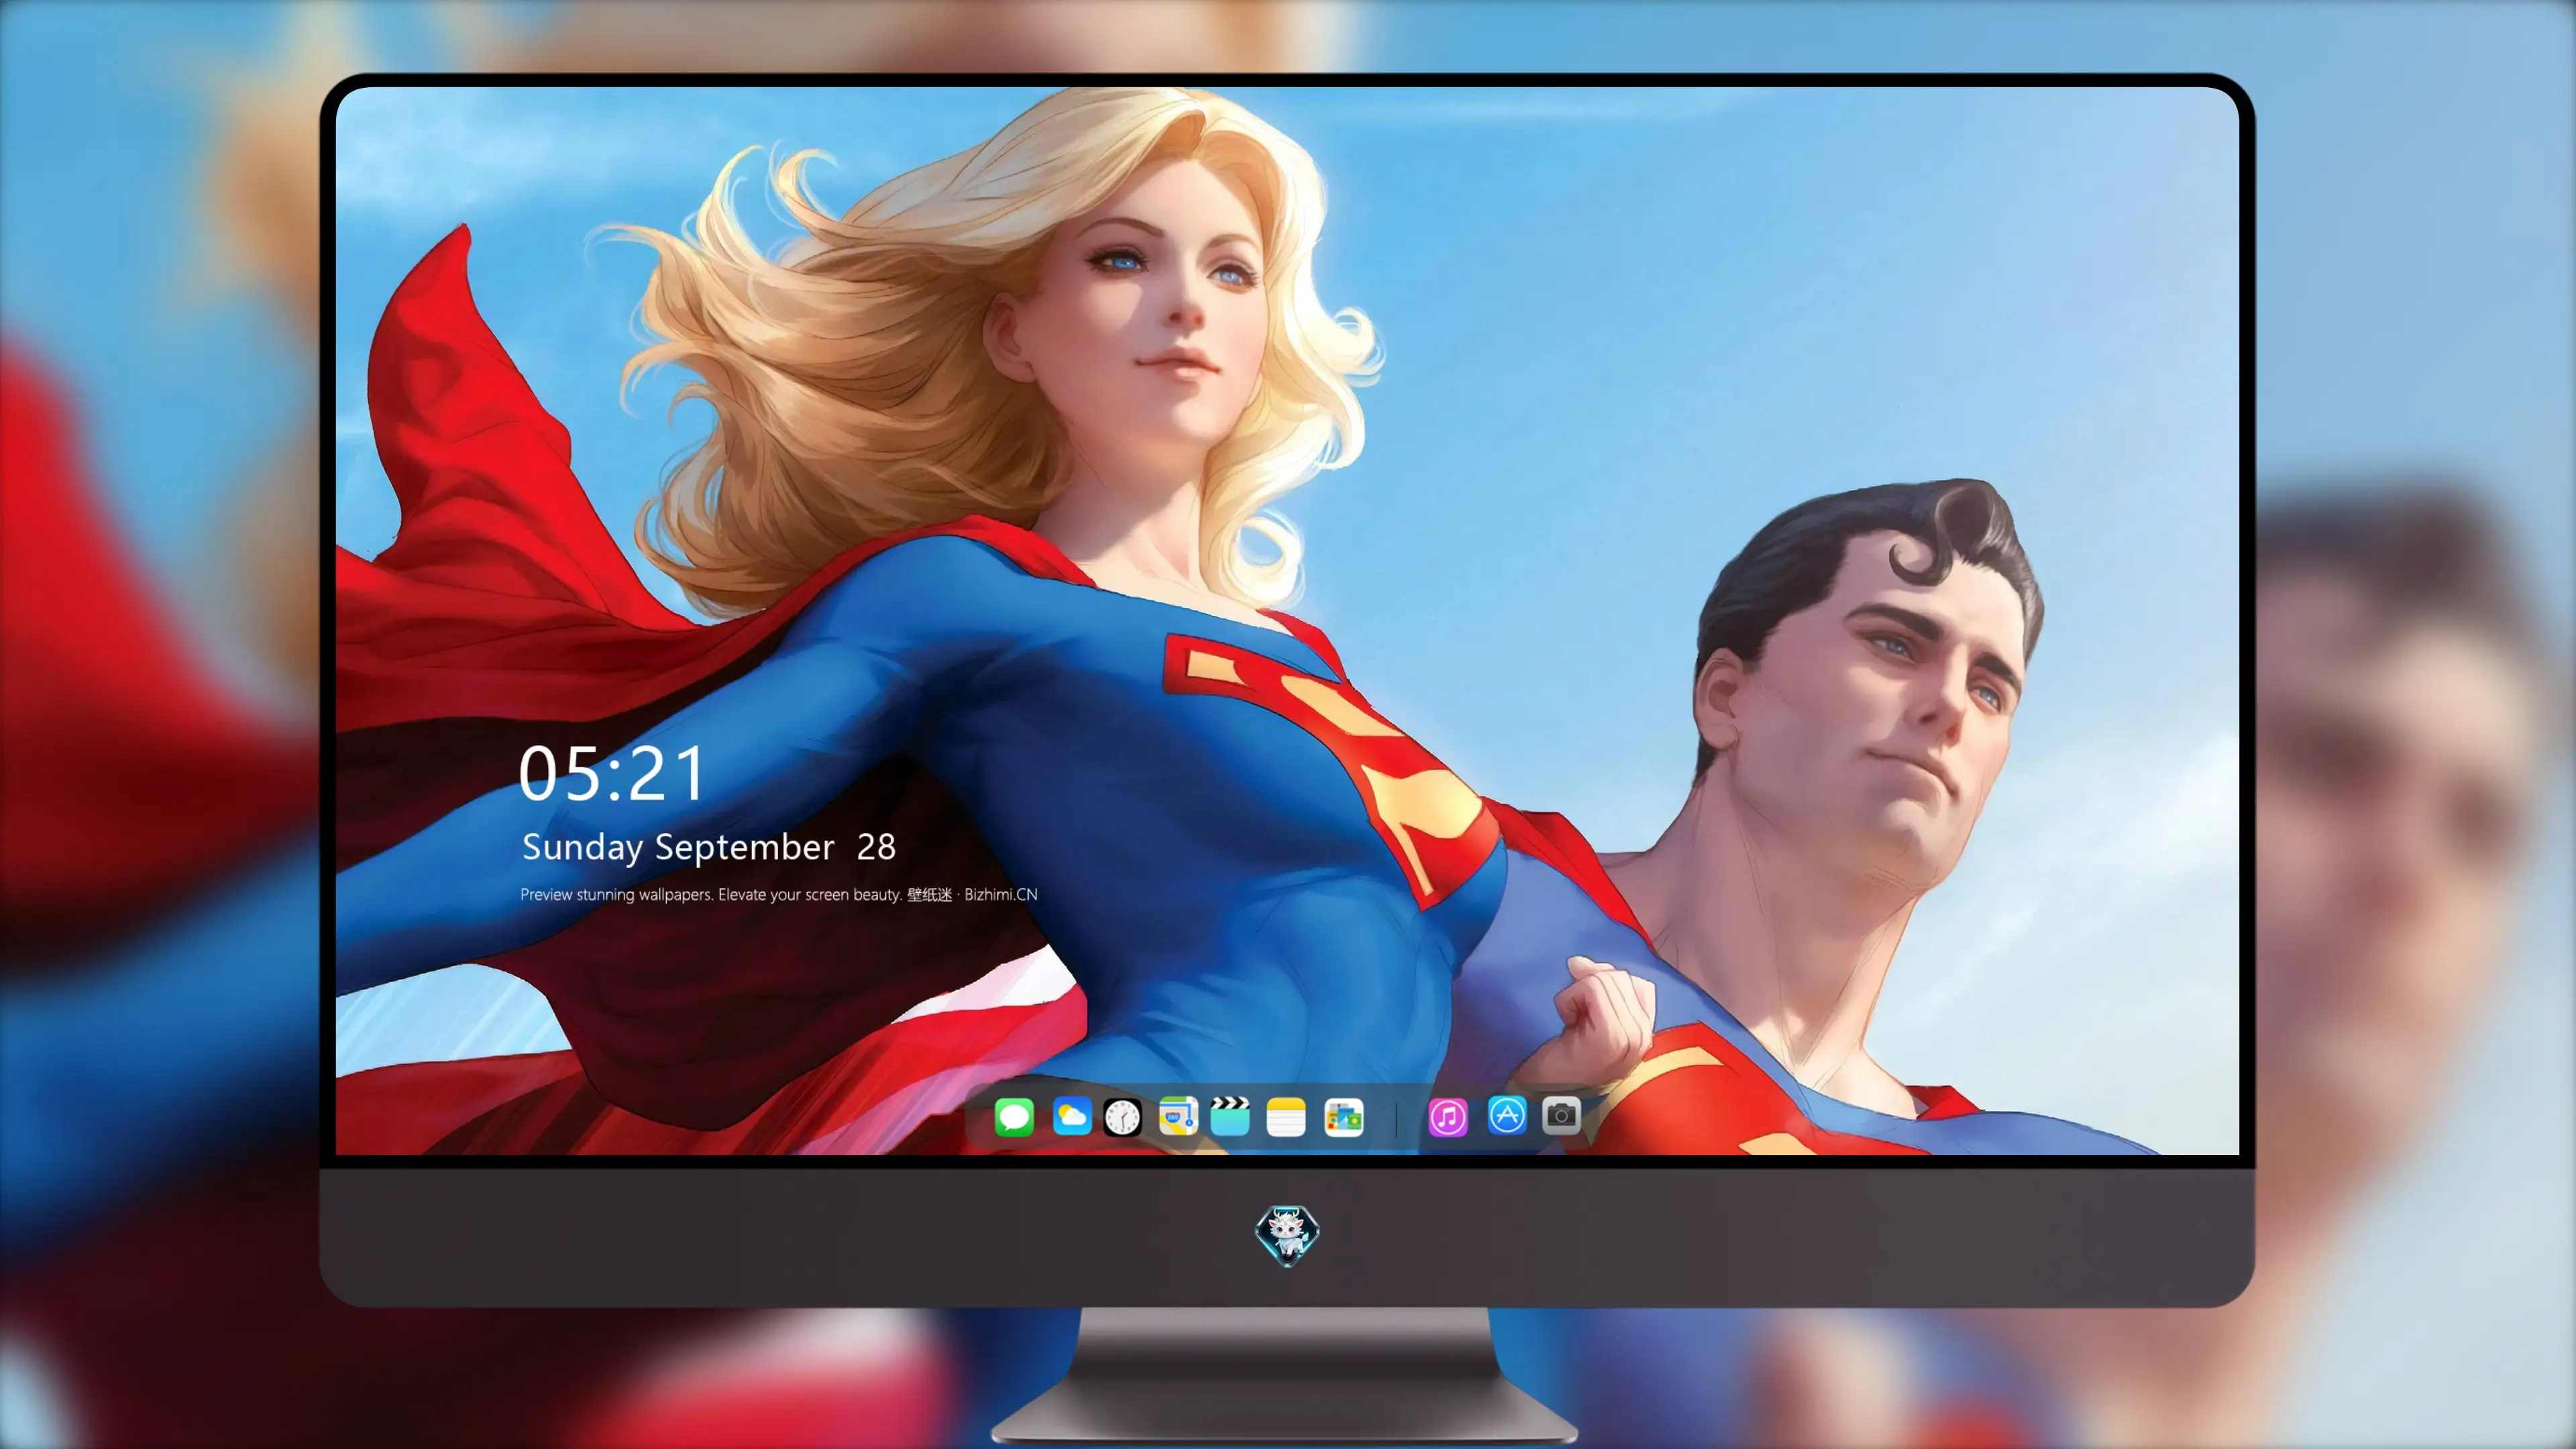Click the cat logo on monitor chin

pos(1287,1235)
